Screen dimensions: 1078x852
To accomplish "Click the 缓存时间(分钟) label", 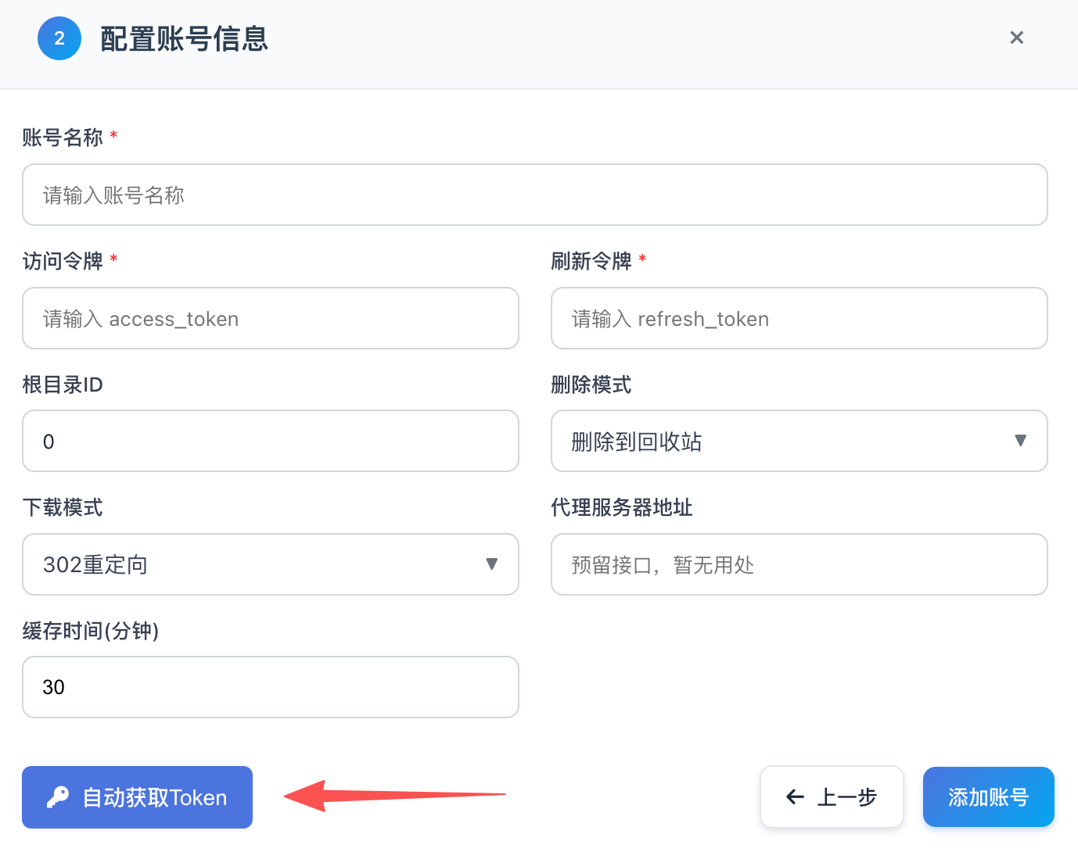I will click(x=91, y=631).
